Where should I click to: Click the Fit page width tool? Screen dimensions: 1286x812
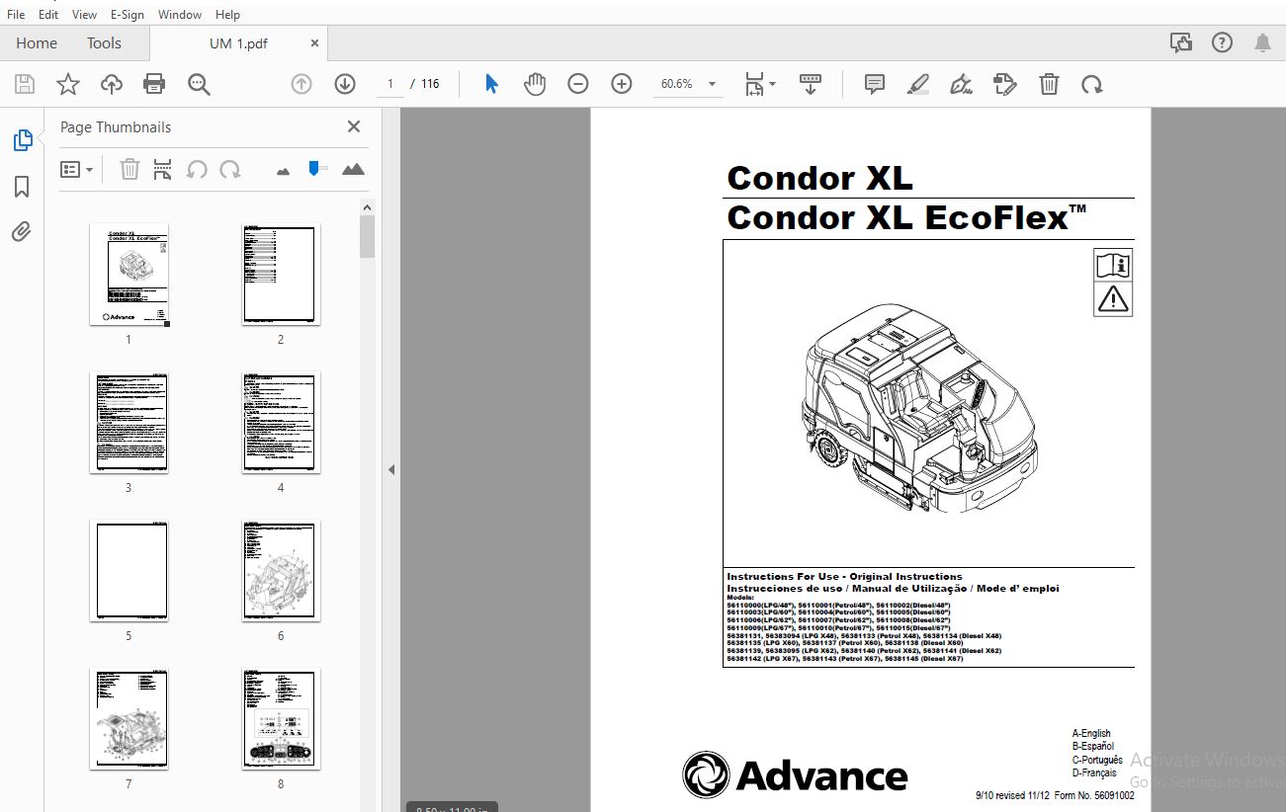point(755,84)
